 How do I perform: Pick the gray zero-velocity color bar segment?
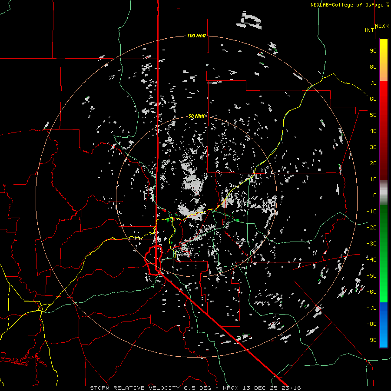coord(384,192)
